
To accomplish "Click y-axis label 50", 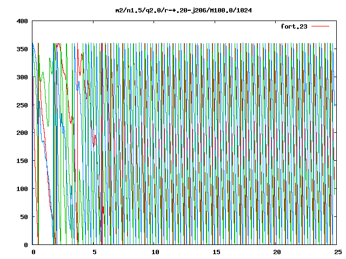I will tap(24, 217).
